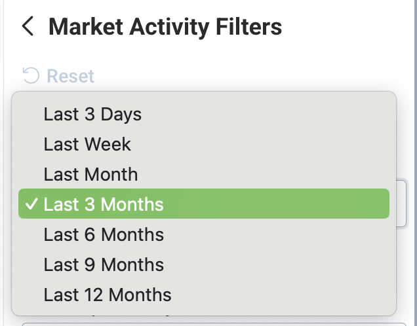Choose the Last Week option

click(204, 145)
